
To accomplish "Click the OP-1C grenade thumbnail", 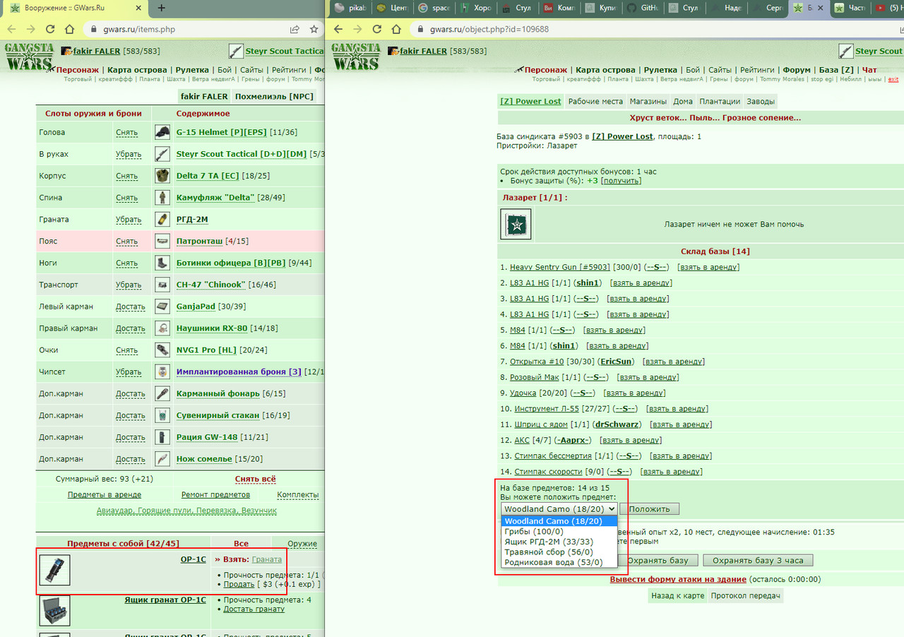I will tap(54, 570).
